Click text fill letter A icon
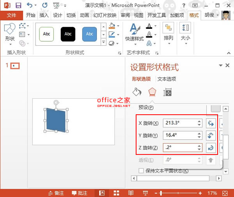 point(149,26)
